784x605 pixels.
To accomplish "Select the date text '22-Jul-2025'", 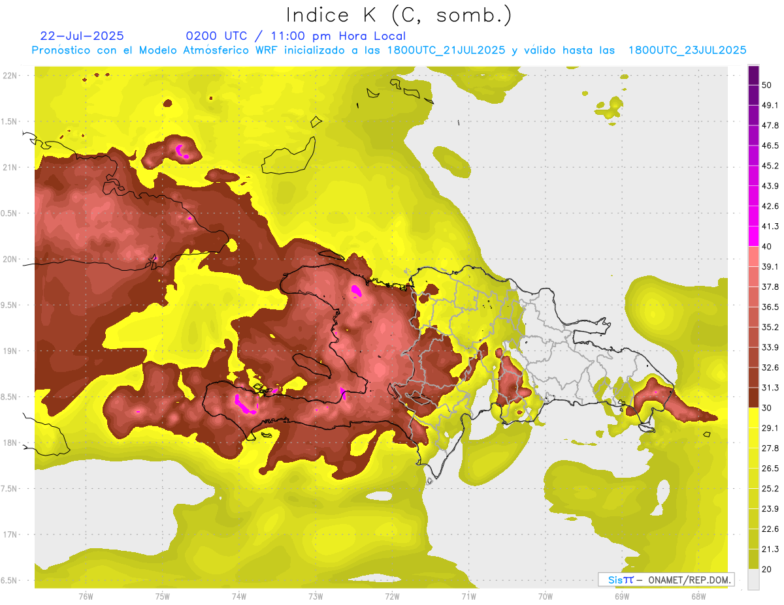I will pos(82,36).
